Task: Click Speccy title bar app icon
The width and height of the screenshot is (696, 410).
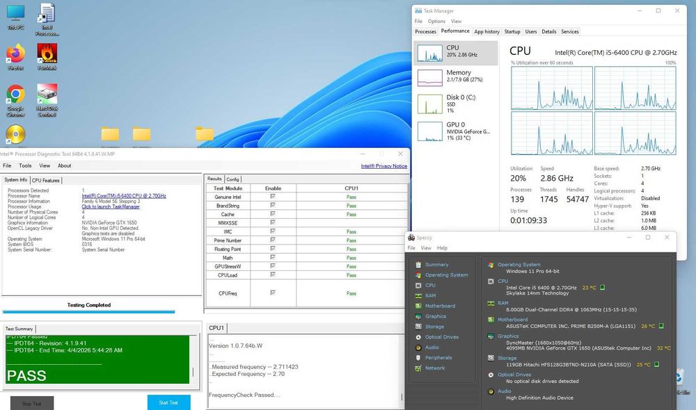Action: tap(411, 238)
